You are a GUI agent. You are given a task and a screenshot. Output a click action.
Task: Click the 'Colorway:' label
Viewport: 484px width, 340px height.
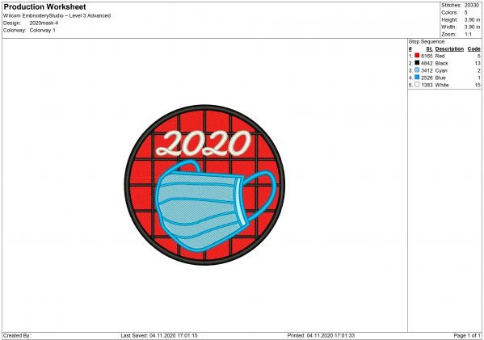[x=15, y=30]
